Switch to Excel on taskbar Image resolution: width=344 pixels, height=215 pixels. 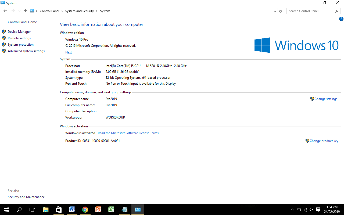click(x=111, y=210)
